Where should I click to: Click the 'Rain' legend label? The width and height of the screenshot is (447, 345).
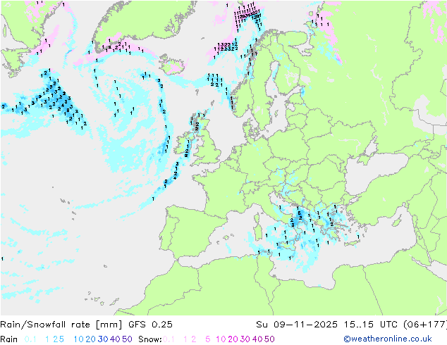pos(9,339)
